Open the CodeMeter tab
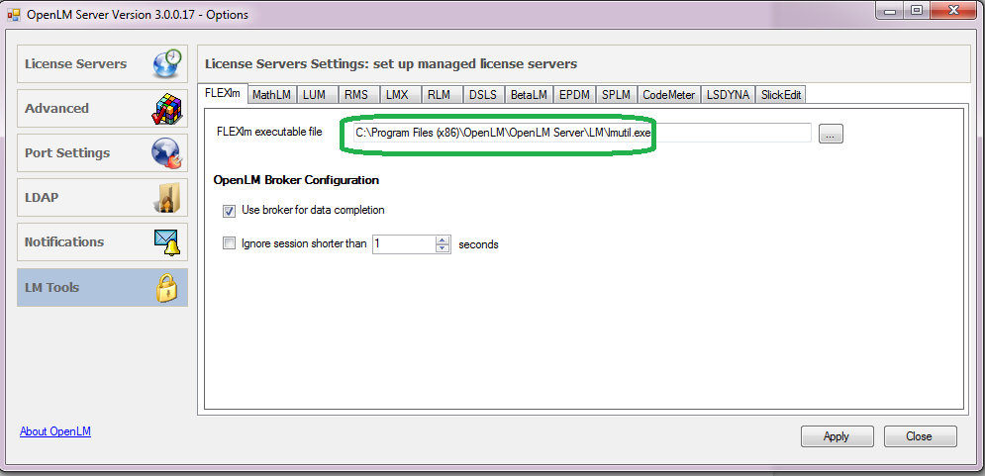The height and width of the screenshot is (476, 985). 668,95
